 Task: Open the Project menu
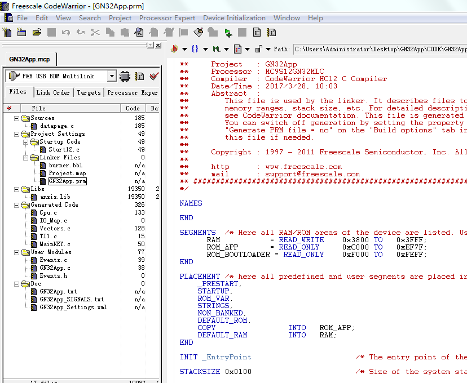tap(120, 18)
